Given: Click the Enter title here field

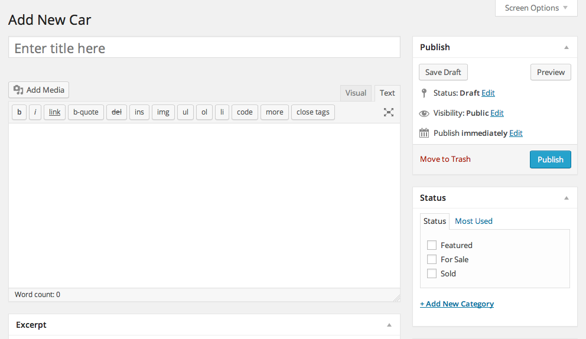Looking at the screenshot, I should point(204,48).
